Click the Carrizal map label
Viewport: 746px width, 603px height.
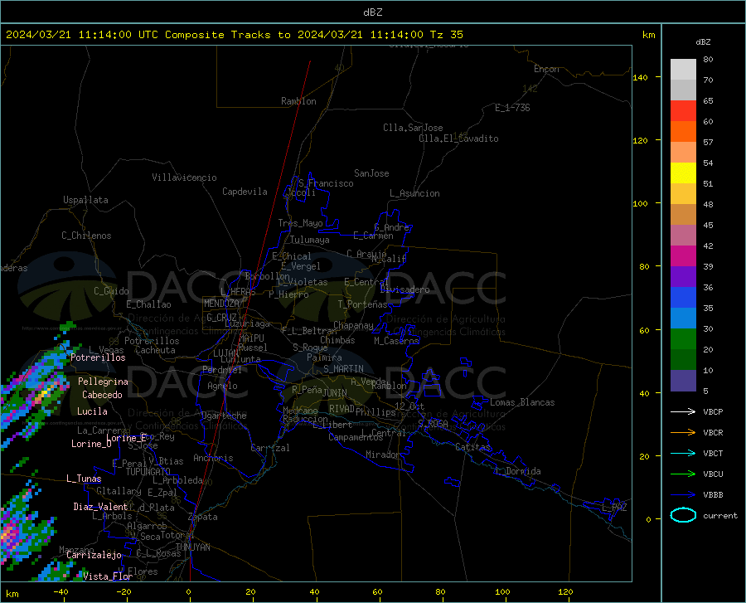coord(270,448)
